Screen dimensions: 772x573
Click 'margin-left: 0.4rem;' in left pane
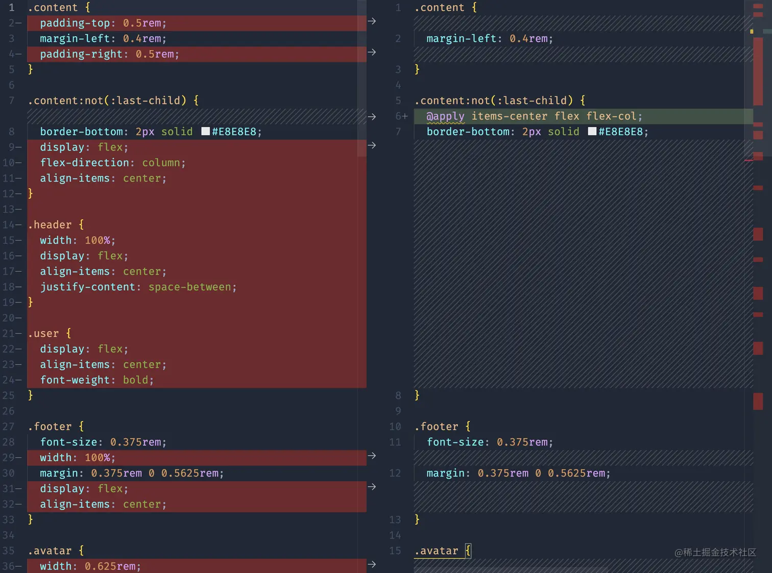(103, 39)
